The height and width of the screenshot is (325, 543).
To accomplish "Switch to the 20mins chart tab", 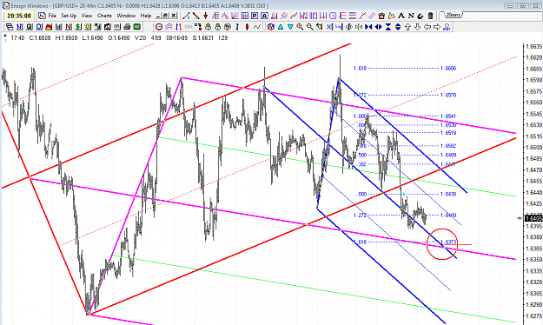I will 453,15.
